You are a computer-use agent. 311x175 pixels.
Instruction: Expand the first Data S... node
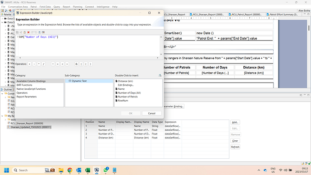coord(2,18)
